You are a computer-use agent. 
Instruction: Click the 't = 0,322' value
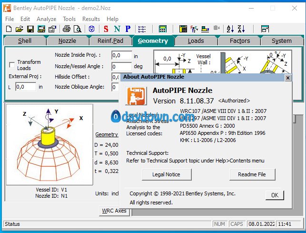coord(106,171)
